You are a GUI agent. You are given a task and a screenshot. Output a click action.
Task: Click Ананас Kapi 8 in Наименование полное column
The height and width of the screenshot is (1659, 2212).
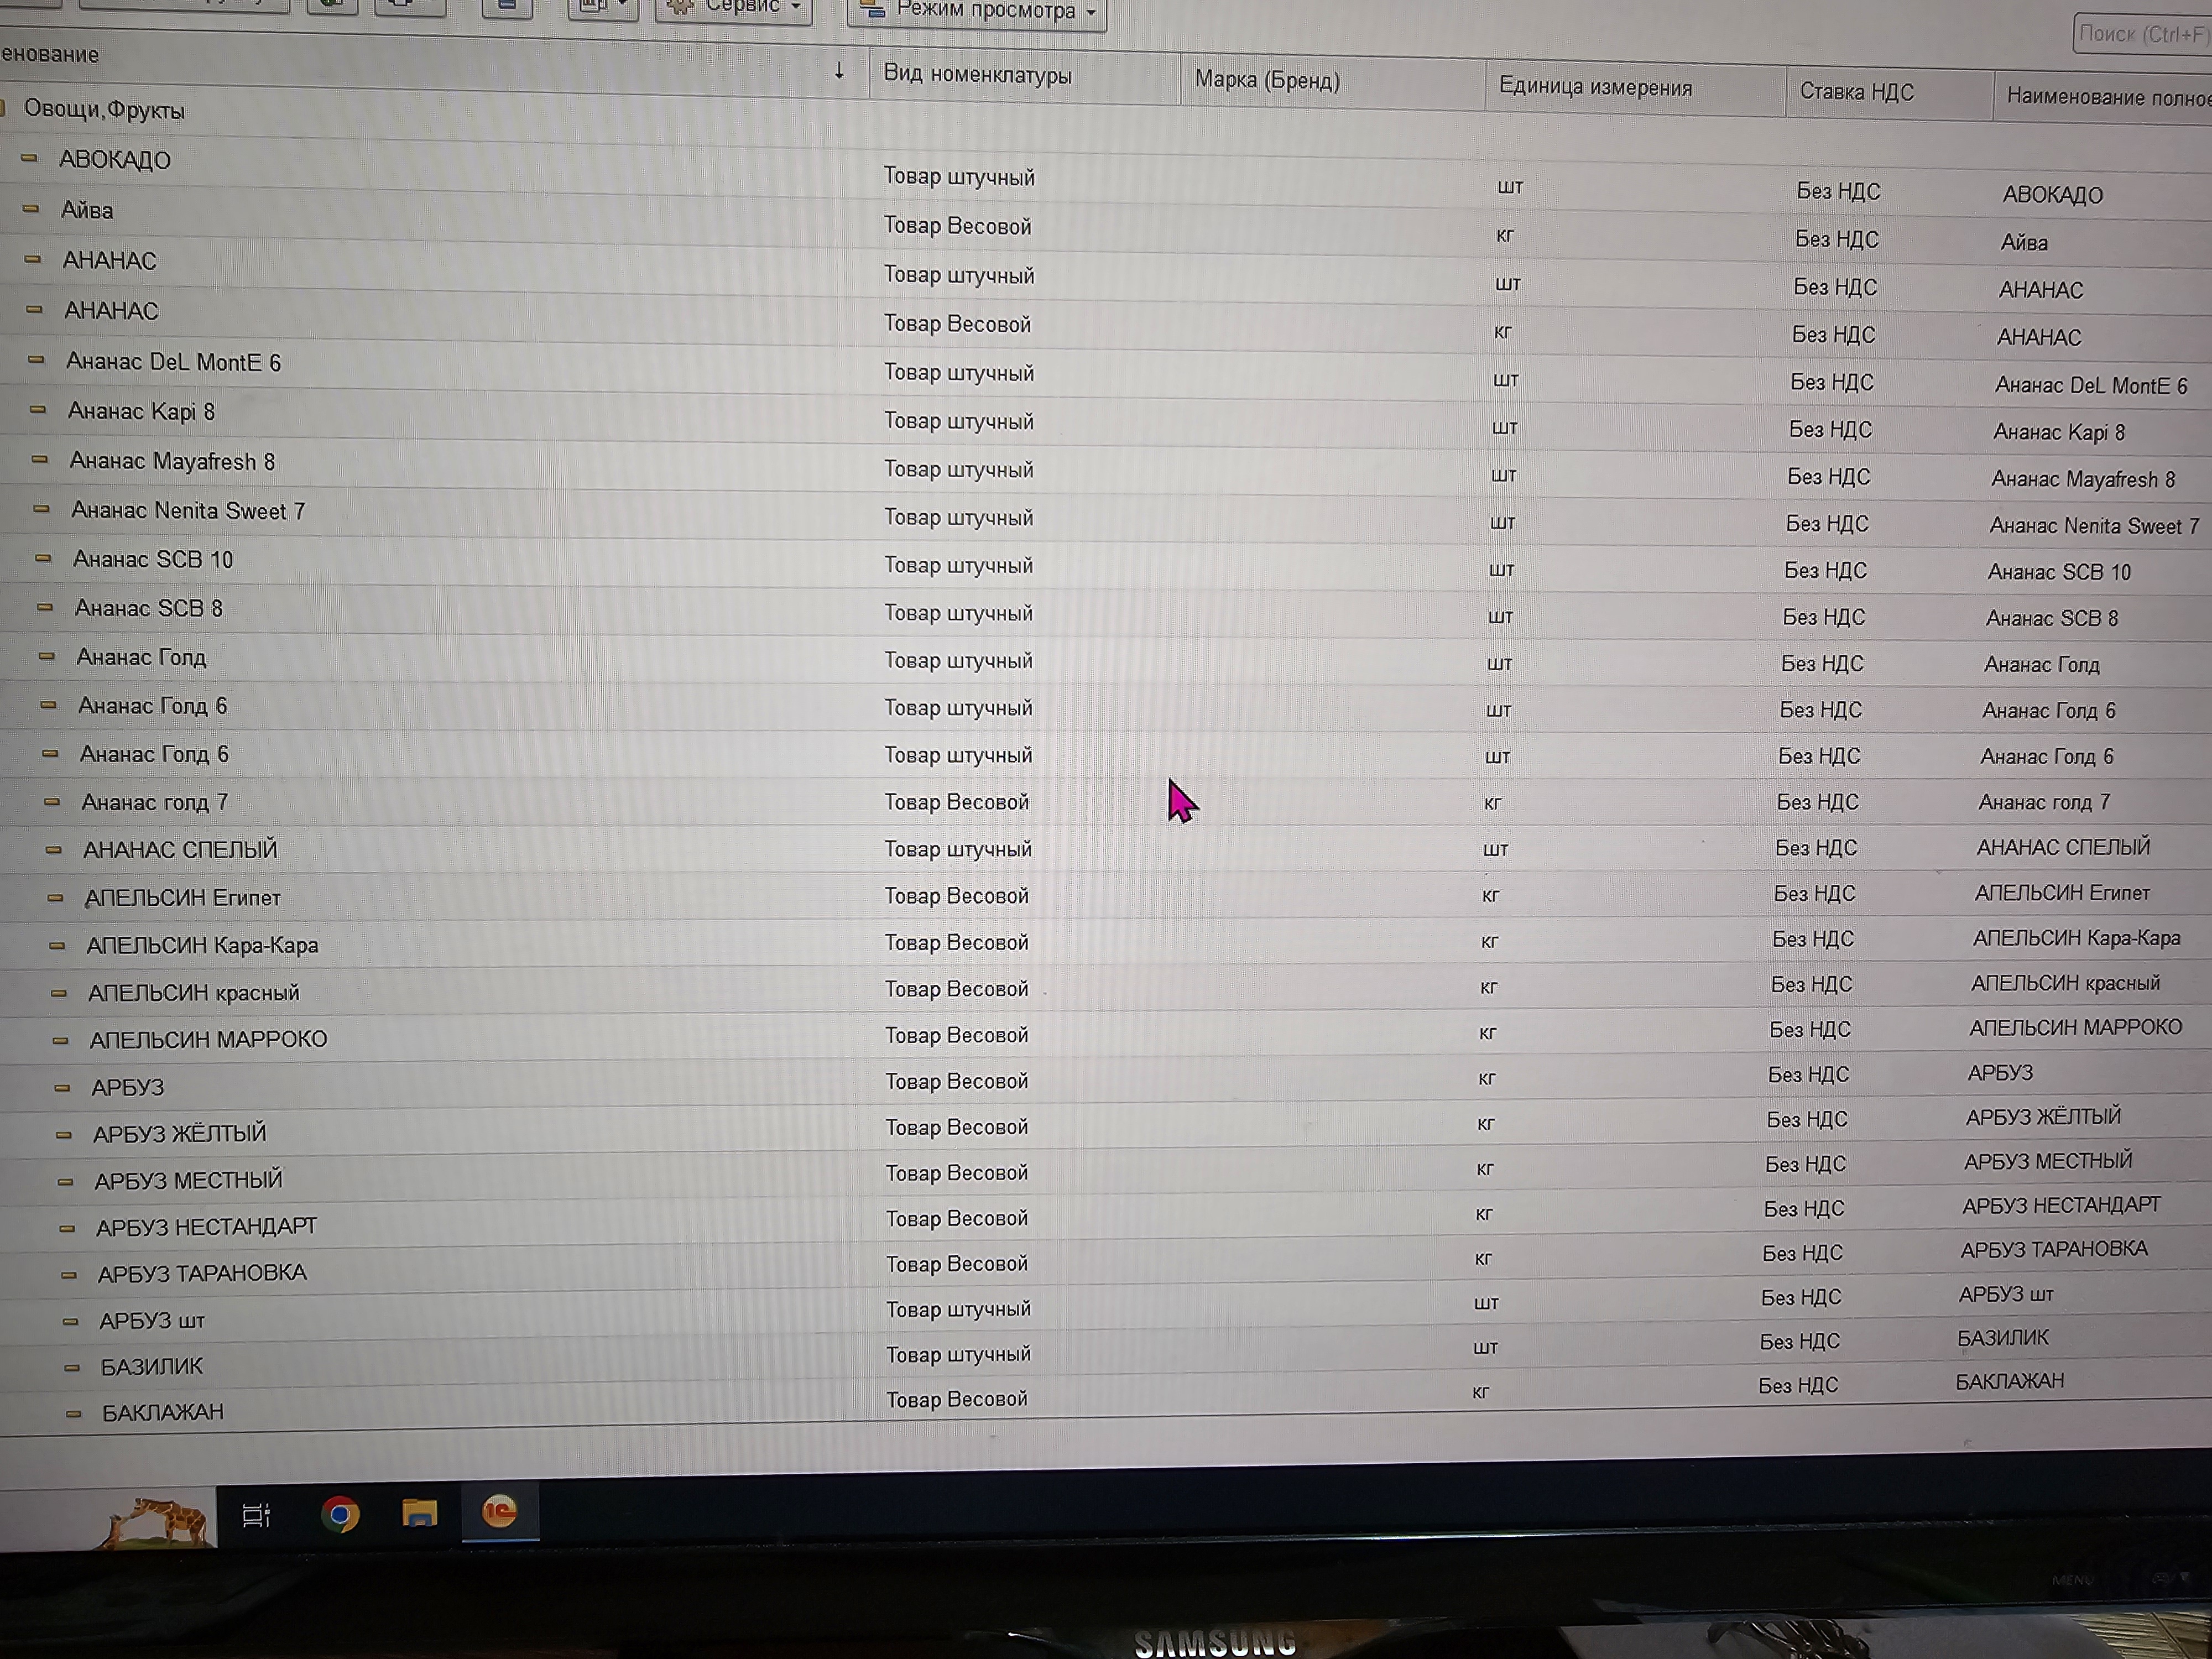coord(2059,432)
